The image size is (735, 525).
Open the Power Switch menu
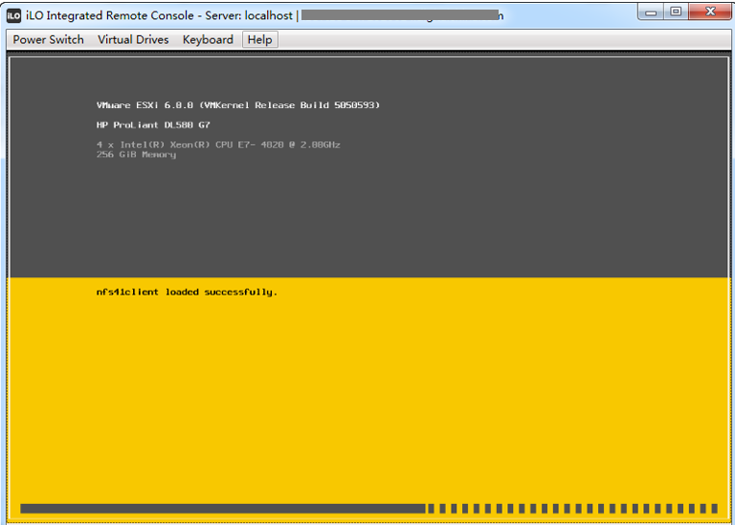click(48, 40)
